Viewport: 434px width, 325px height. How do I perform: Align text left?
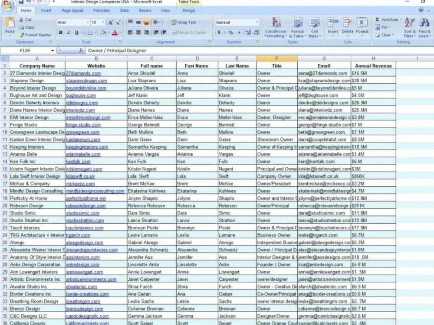(x=130, y=32)
